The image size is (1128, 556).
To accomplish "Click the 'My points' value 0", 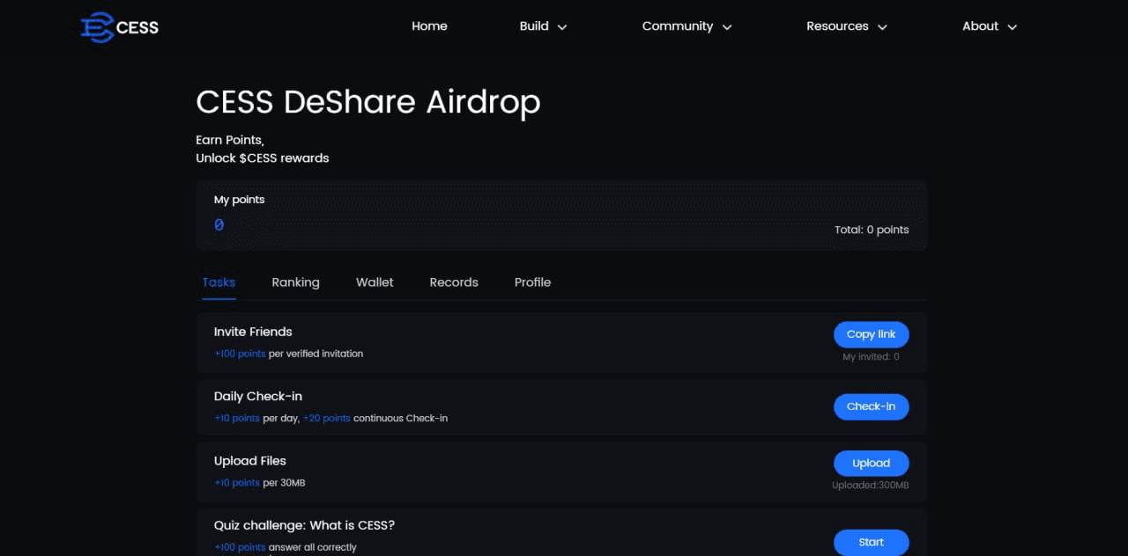I will [219, 225].
